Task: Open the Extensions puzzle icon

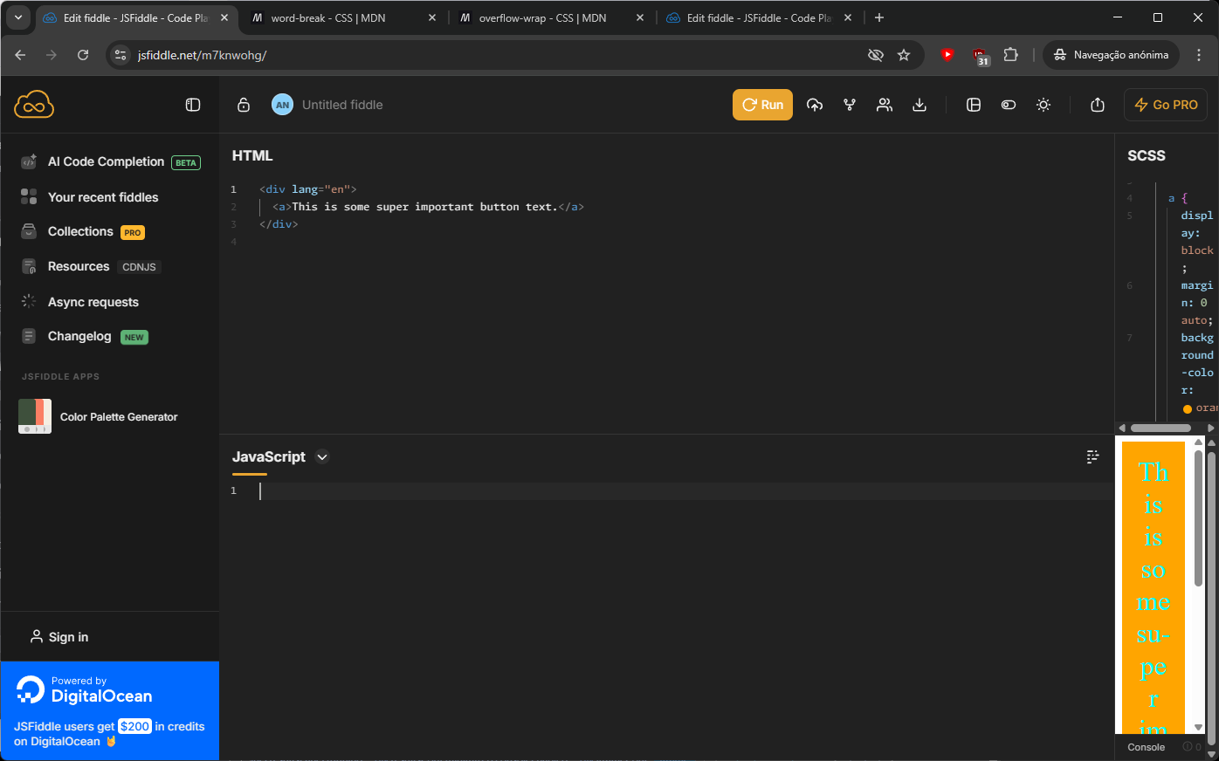Action: 1010,55
